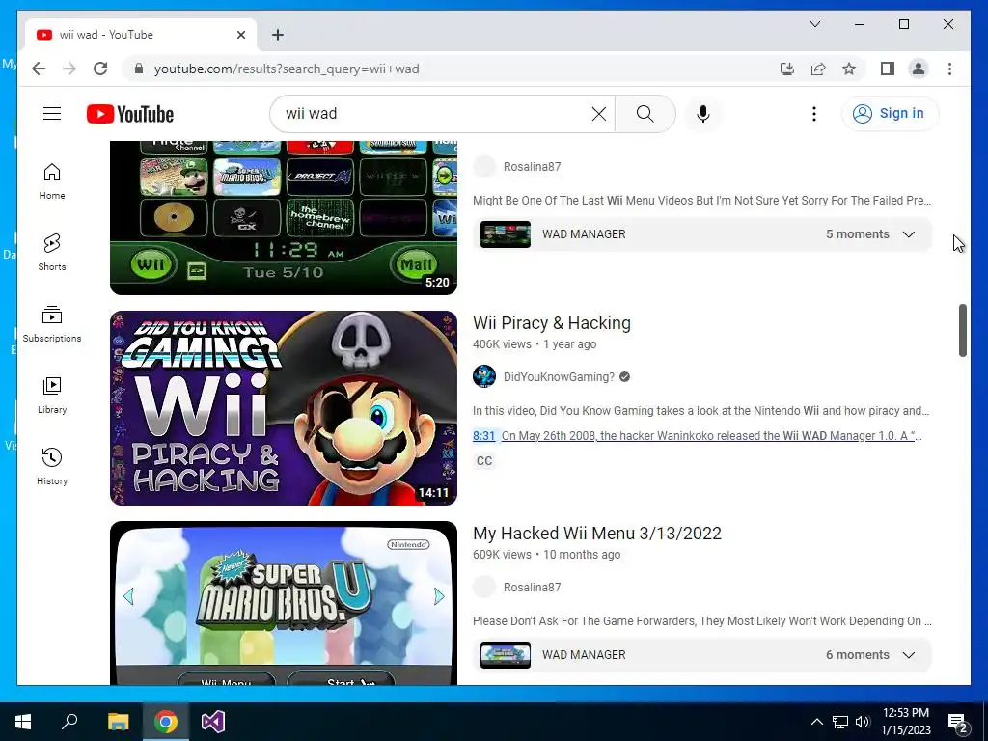Toggle Chrome side panel

[x=888, y=69]
